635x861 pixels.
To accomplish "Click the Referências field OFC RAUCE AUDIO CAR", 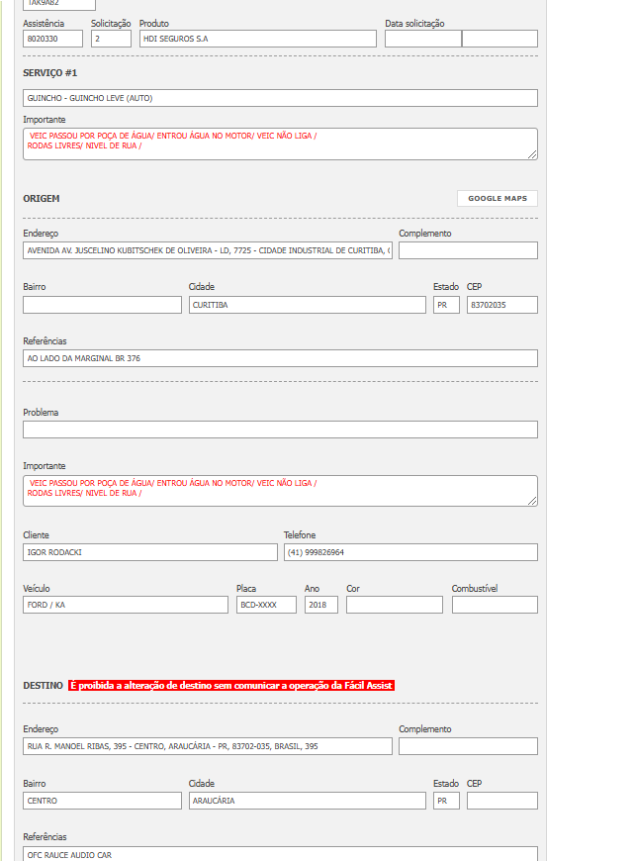I will 281,854.
